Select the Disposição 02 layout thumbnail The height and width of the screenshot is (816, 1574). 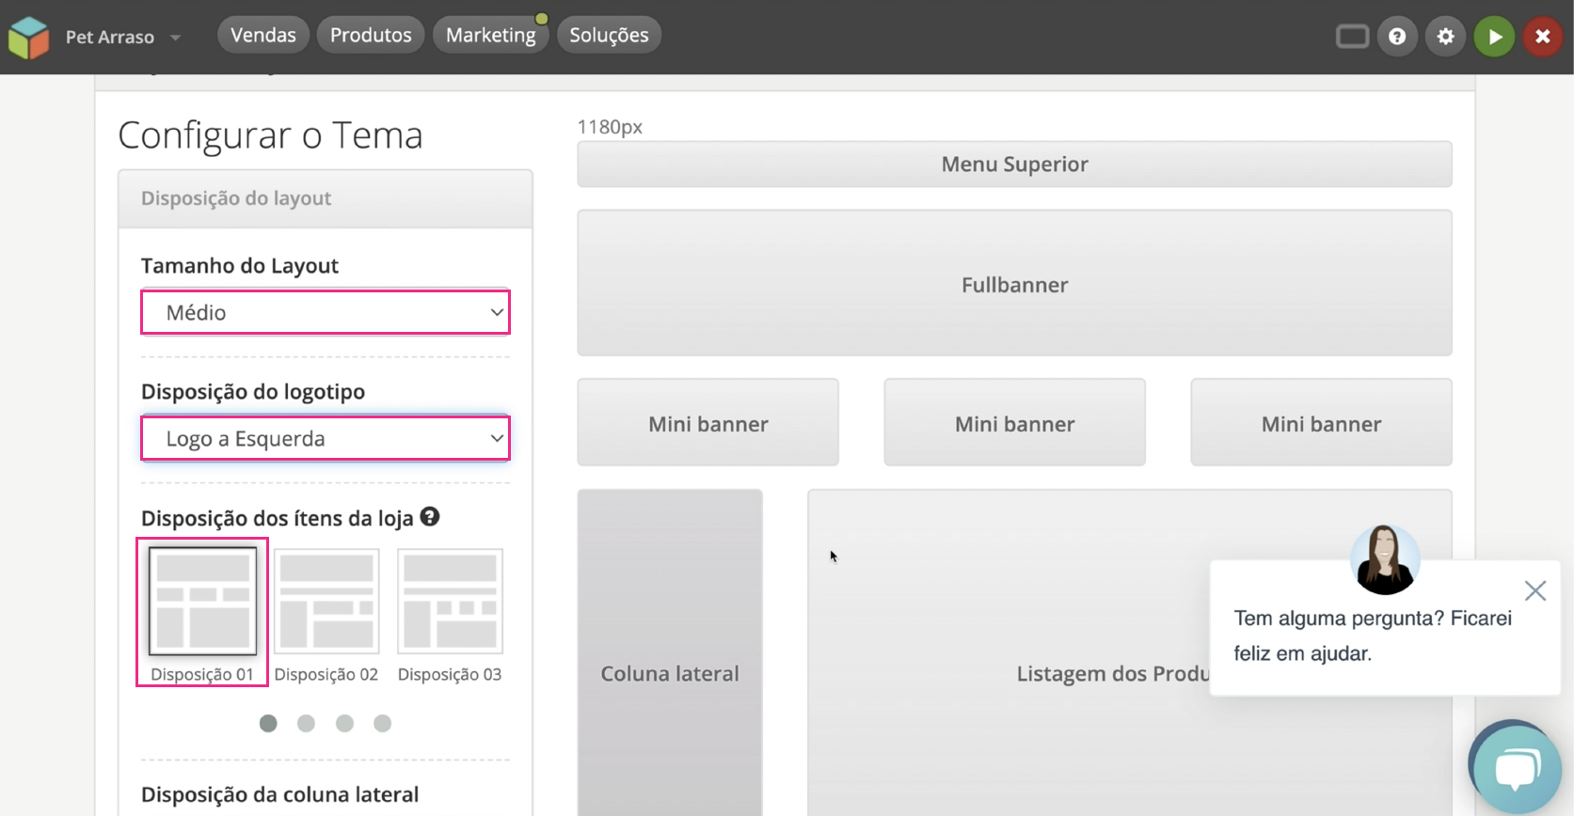click(x=326, y=602)
